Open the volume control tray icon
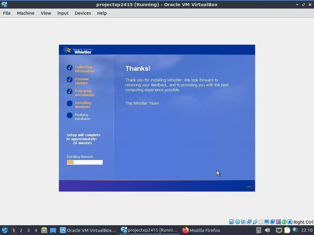This screenshot has width=314, height=235. (267, 230)
